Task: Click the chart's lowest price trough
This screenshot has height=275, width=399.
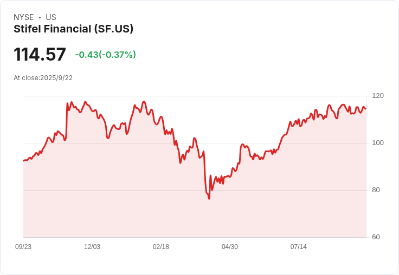Action: [209, 199]
